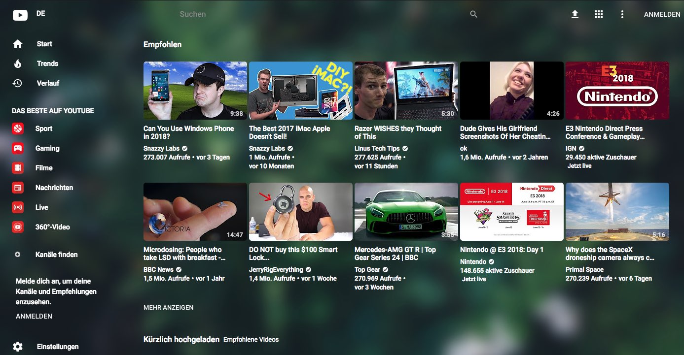Click verified badge next to IGN
Image resolution: width=684 pixels, height=355 pixels.
click(x=582, y=148)
